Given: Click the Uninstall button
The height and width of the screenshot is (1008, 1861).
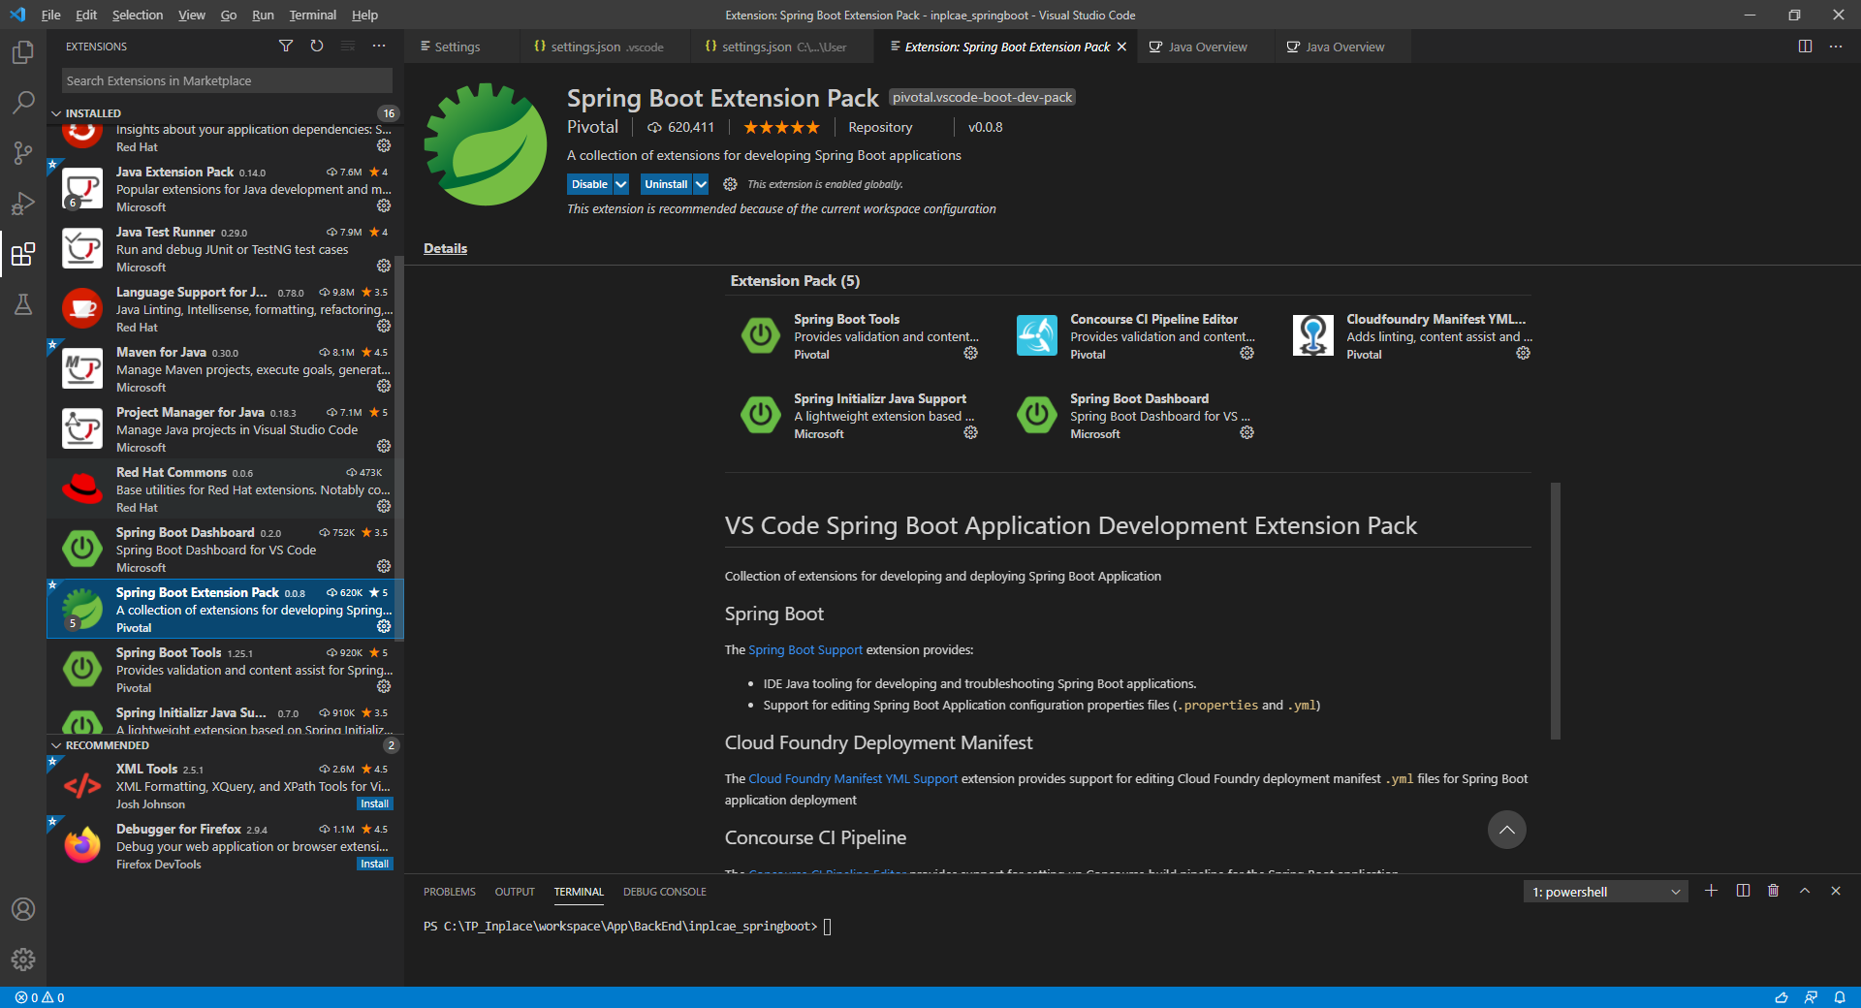Looking at the screenshot, I should (666, 184).
